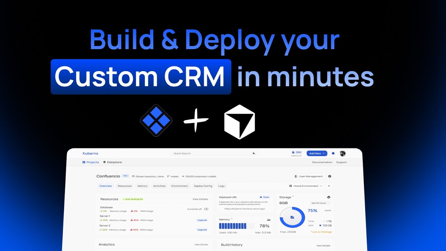The image size is (446, 251).
Task: Click the white cube logo graphic
Action: (x=239, y=122)
